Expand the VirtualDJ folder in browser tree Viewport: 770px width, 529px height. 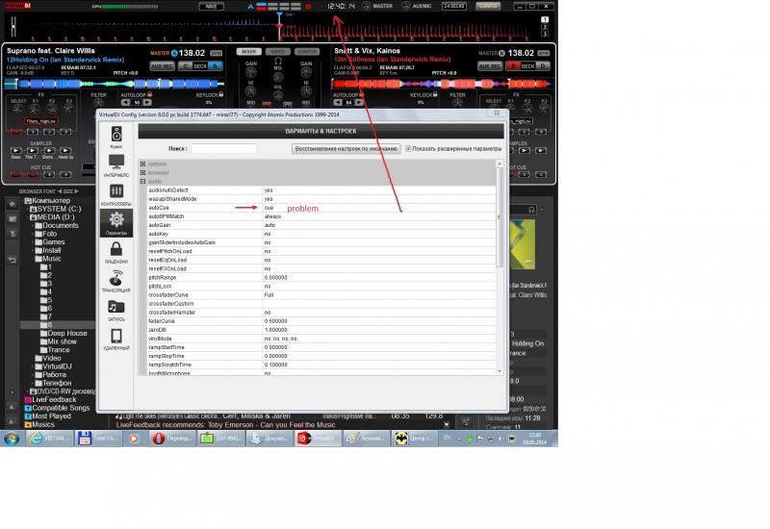[x=33, y=366]
